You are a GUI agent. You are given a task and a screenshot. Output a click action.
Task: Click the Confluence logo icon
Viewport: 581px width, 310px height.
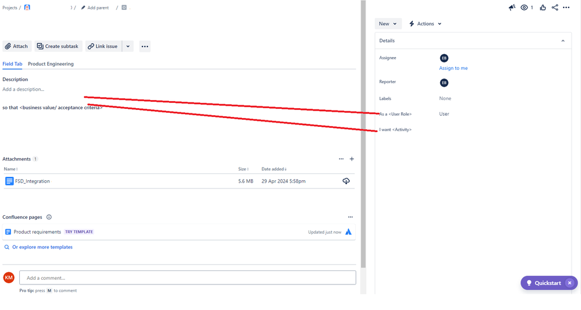[348, 232]
